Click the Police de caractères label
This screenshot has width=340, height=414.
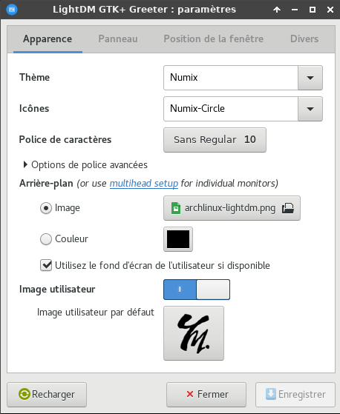point(65,139)
